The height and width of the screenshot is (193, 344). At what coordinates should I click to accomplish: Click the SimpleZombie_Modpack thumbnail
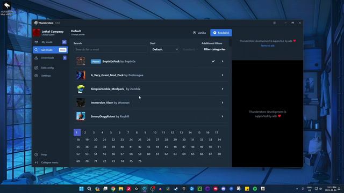pos(81,89)
